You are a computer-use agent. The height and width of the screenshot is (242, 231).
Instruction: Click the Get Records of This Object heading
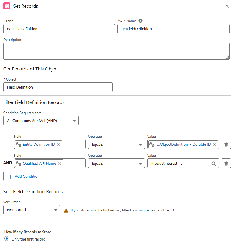(31, 69)
